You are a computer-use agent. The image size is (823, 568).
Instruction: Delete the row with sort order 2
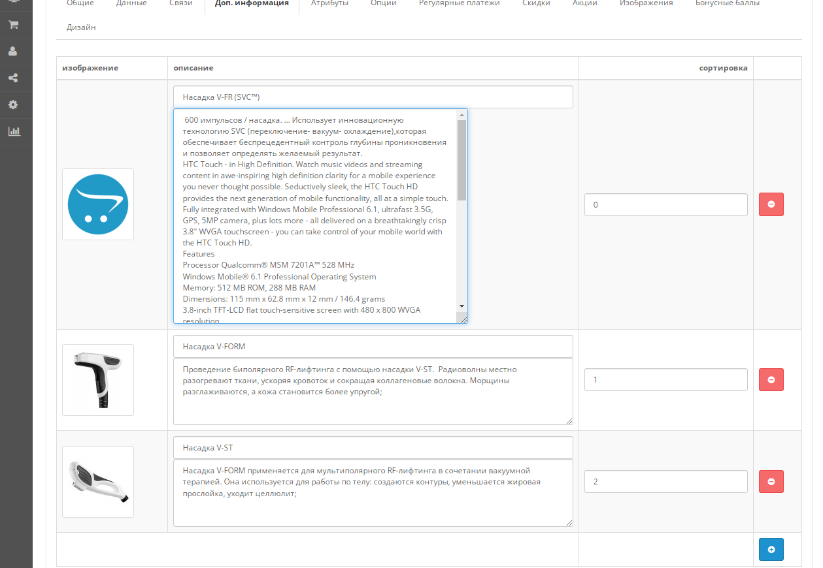771,482
